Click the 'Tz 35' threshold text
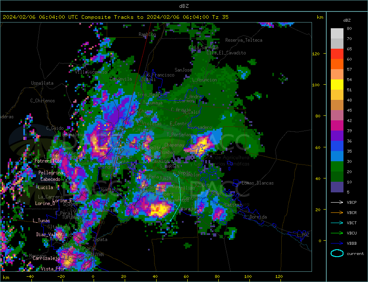The image size is (368, 282). coord(220,17)
